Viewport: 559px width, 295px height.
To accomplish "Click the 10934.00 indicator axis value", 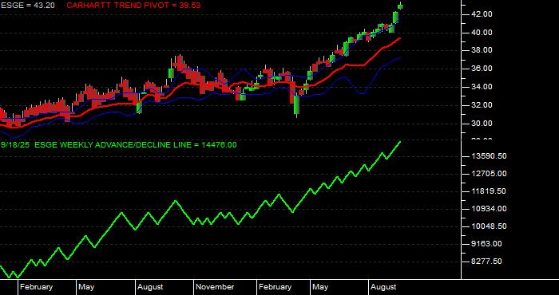I will pyautogui.click(x=489, y=209).
